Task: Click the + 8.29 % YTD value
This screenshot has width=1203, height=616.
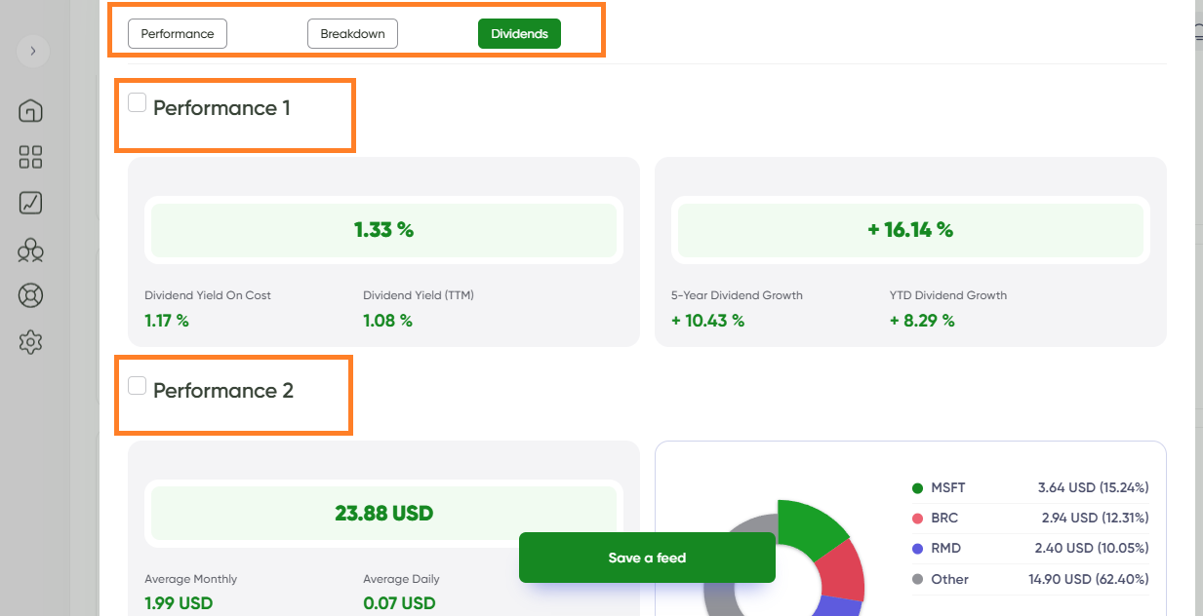Action: [x=922, y=320]
